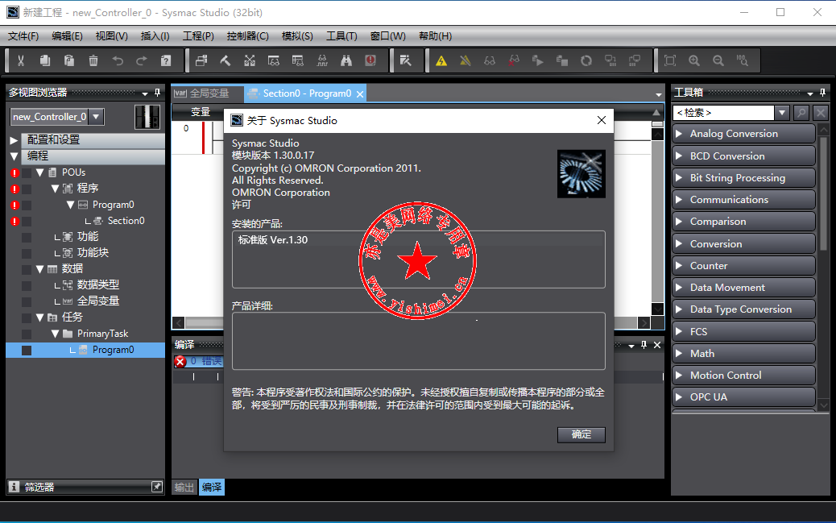Click the controller device thumbnail icon
Screen dimensions: 836x523
[x=147, y=117]
